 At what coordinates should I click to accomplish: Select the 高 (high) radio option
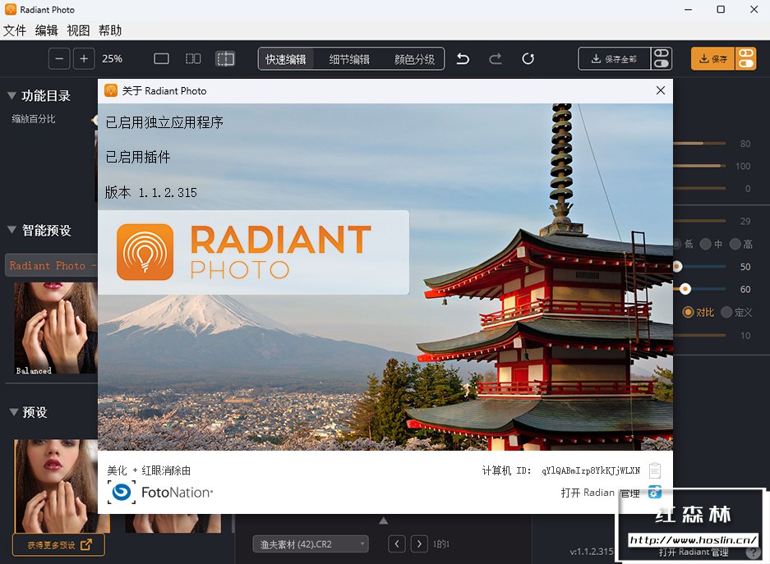[735, 244]
